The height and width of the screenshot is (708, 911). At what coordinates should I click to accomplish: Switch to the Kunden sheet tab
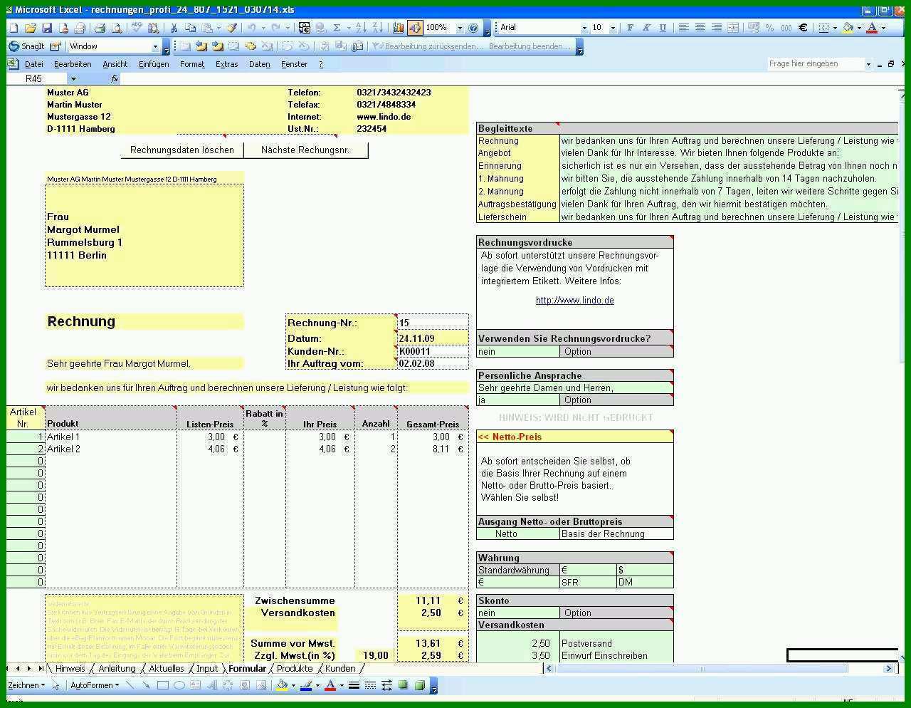(340, 669)
